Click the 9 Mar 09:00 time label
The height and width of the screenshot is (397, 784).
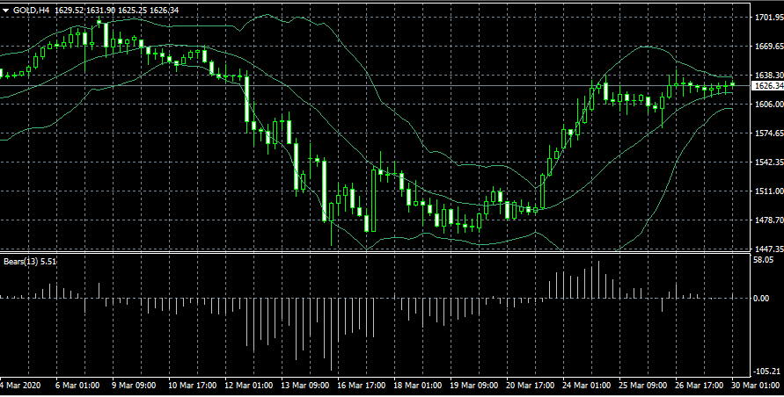tap(134, 386)
